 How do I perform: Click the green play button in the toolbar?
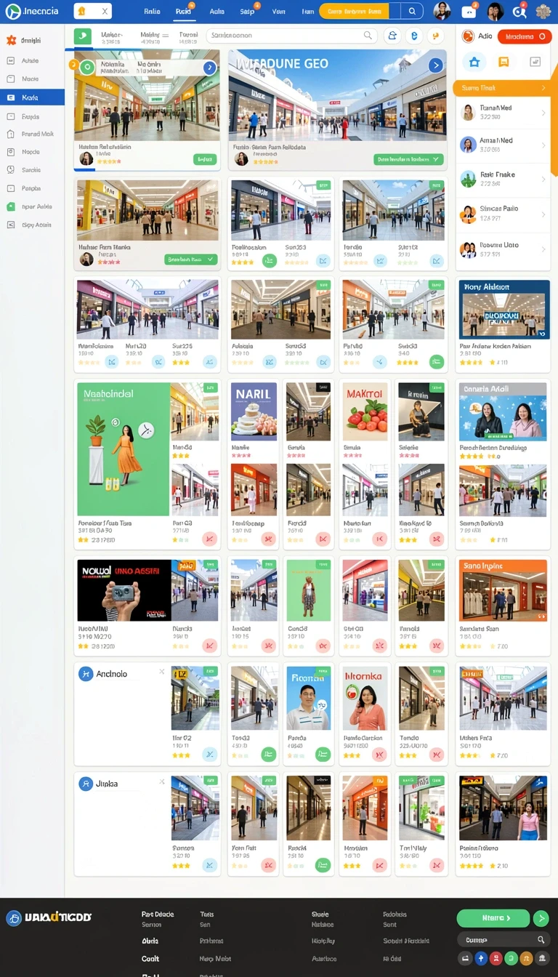point(83,36)
